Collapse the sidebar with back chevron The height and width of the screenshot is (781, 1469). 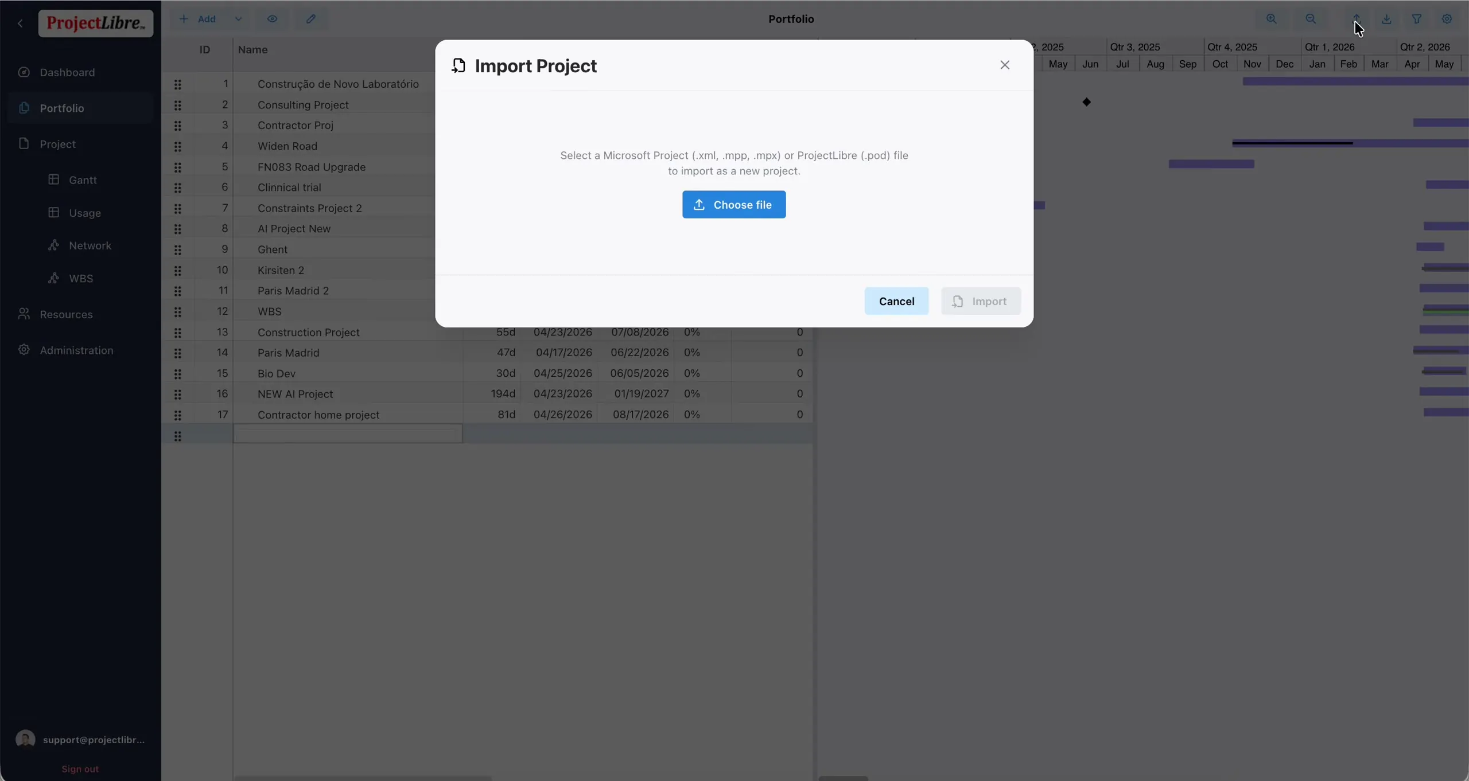21,24
